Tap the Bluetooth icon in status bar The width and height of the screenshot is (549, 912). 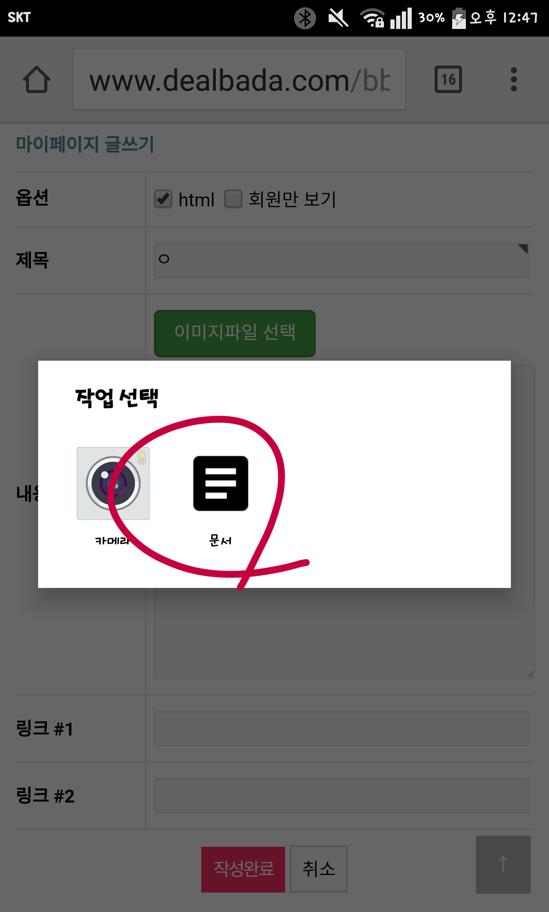(x=305, y=18)
